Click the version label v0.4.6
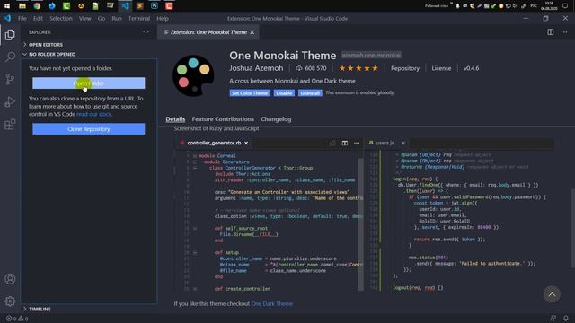The image size is (575, 323). (x=471, y=68)
